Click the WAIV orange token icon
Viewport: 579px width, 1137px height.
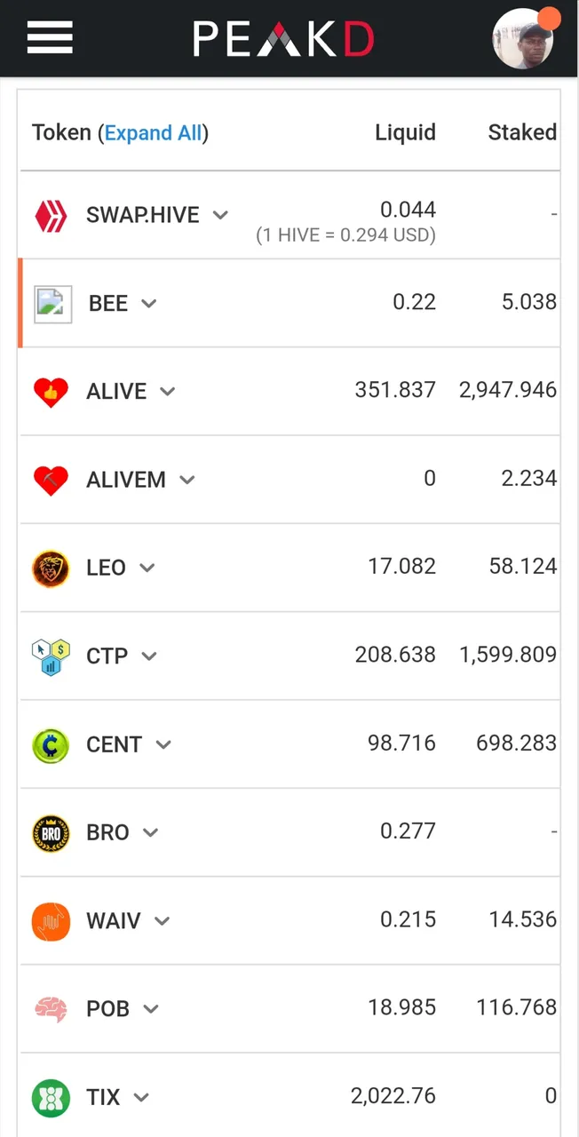coord(51,921)
